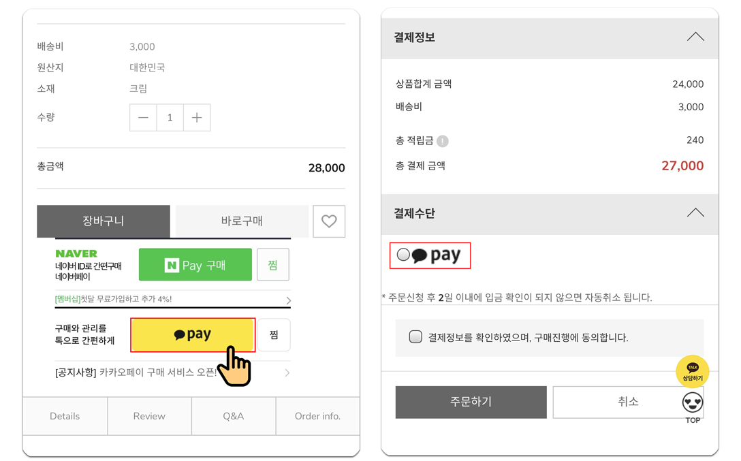Click the 총 적립금 info icon
Screen dimensions: 741x461
[x=442, y=141]
